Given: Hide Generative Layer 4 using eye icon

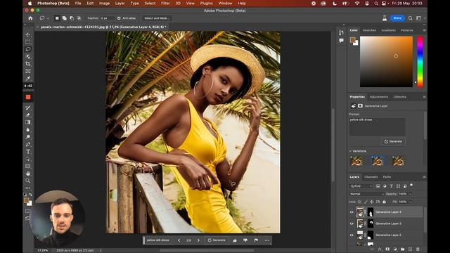Looking at the screenshot, I should coord(352,212).
